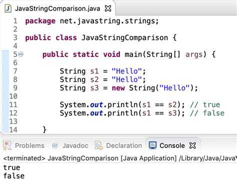237x185 pixels.
Task: Click the 'true' console output line
Action: coord(11,167)
